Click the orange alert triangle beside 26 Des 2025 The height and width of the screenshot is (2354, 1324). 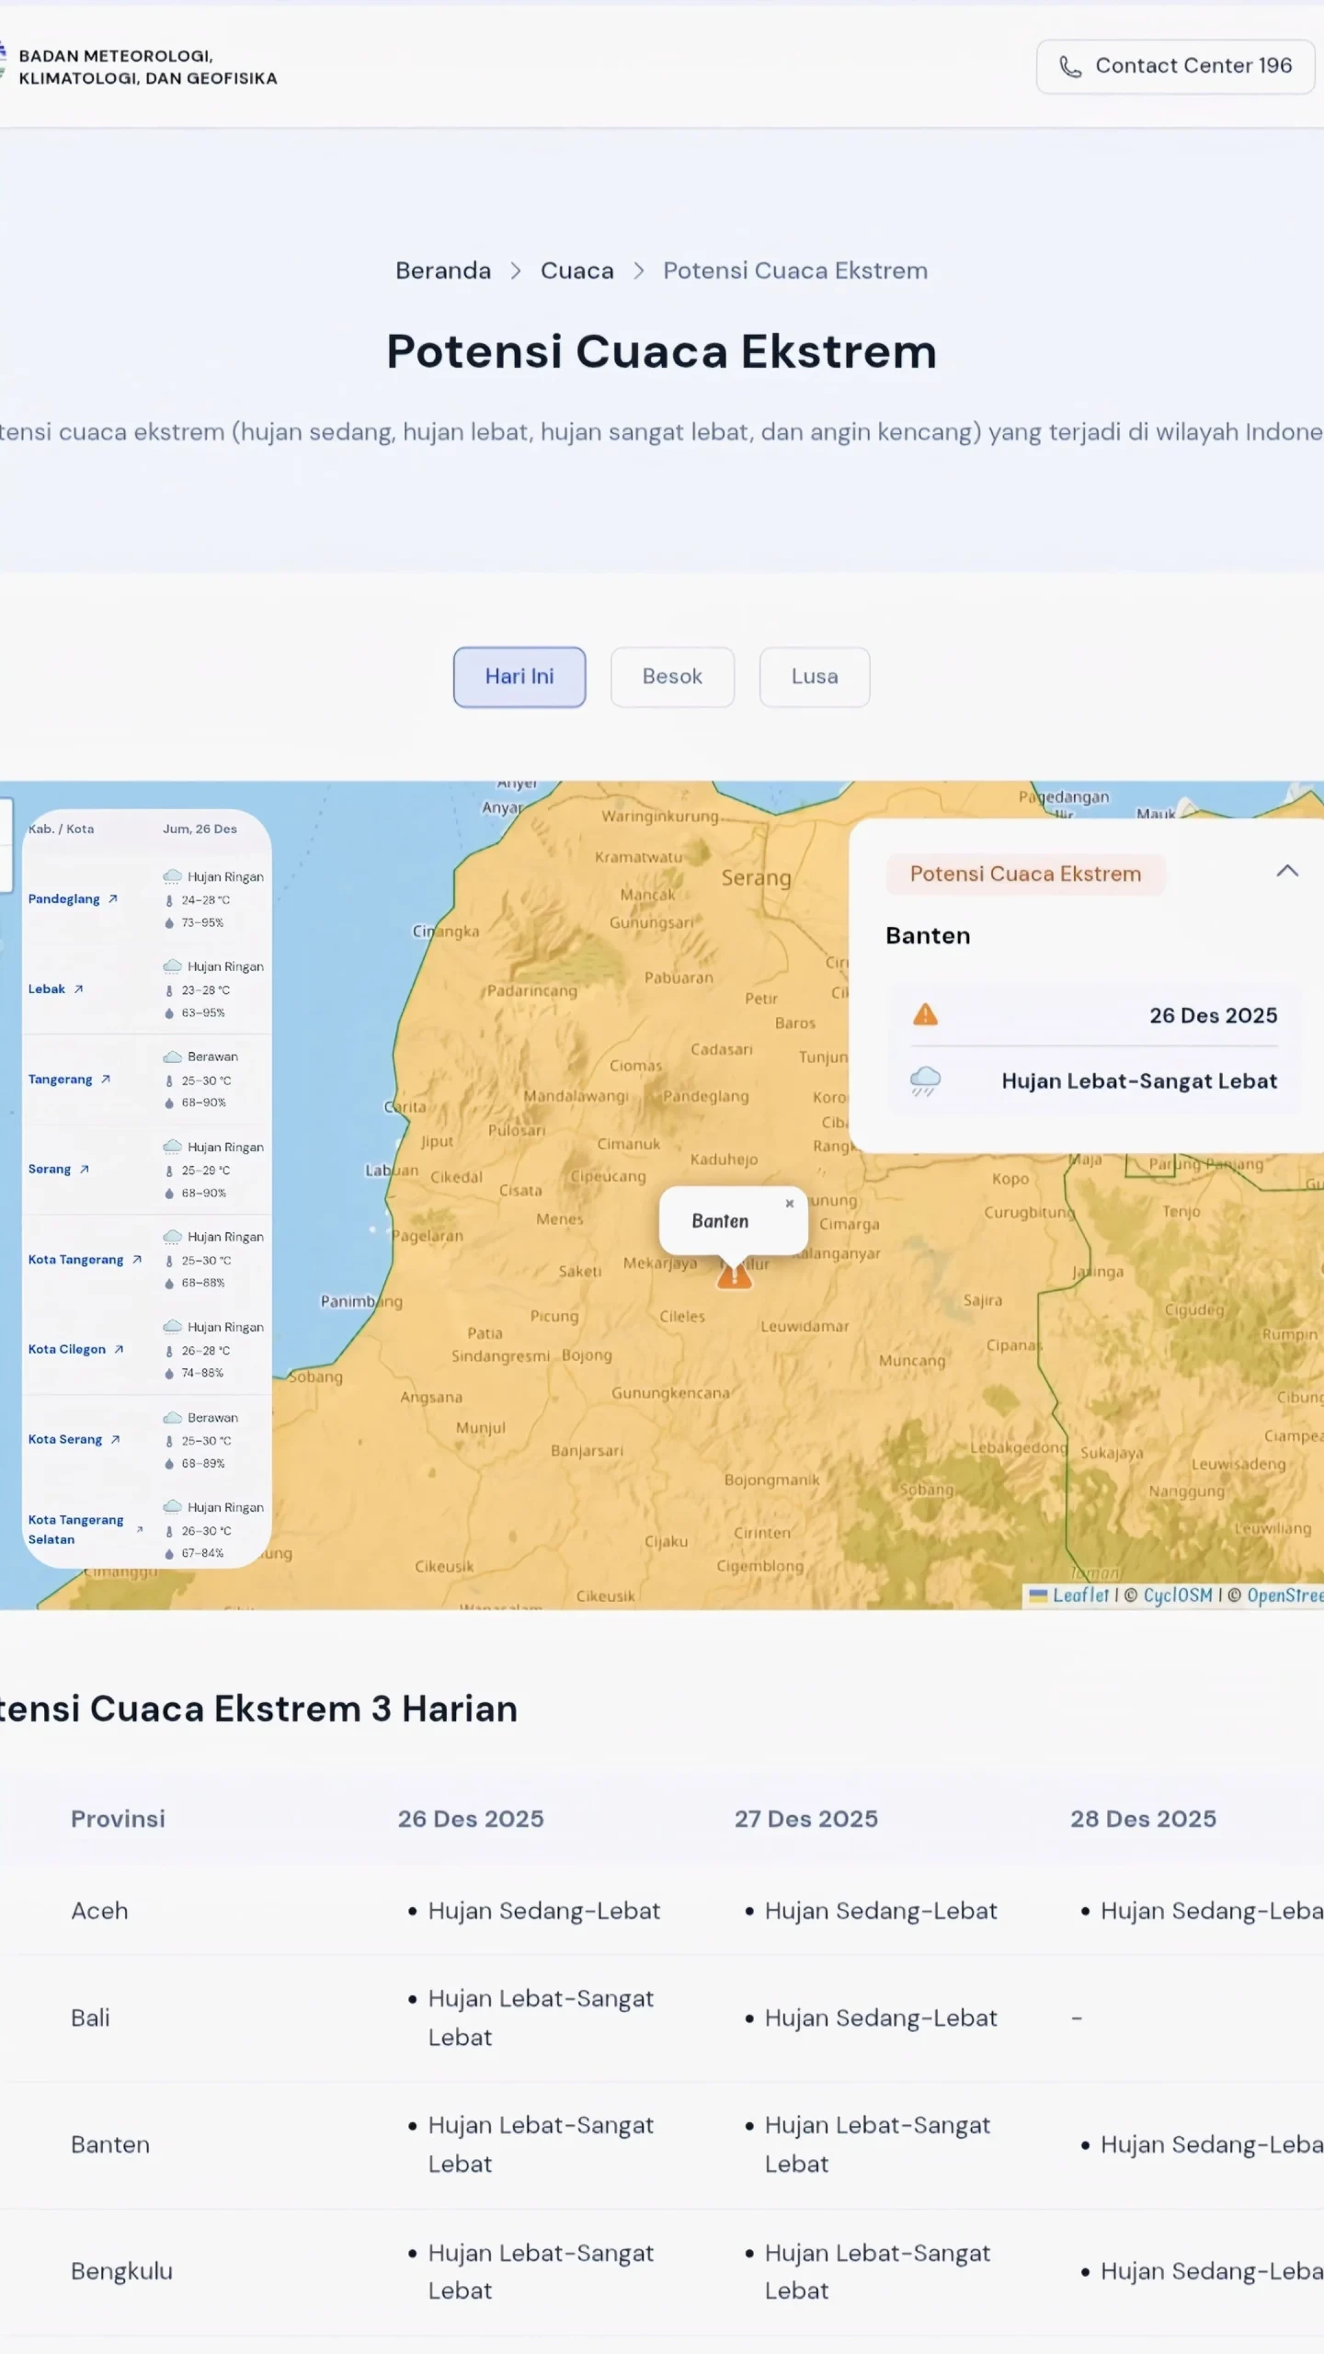[925, 1014]
